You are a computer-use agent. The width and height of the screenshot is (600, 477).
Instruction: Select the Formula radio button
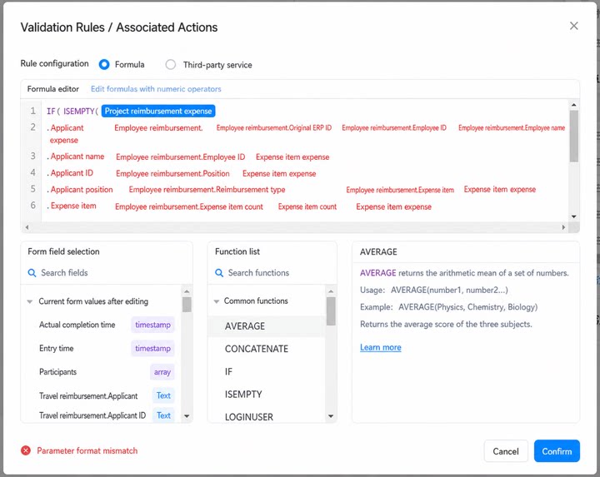click(x=104, y=64)
